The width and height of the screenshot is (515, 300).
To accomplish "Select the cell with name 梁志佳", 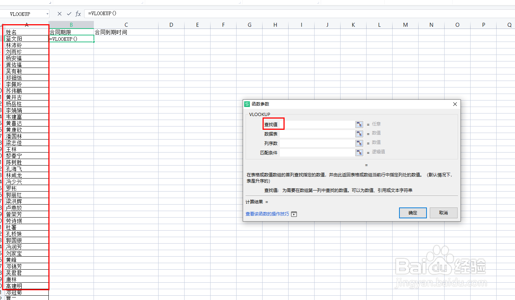I will 26,143.
